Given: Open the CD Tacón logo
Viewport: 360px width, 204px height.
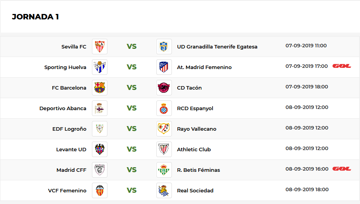Looking at the screenshot, I should click(164, 88).
